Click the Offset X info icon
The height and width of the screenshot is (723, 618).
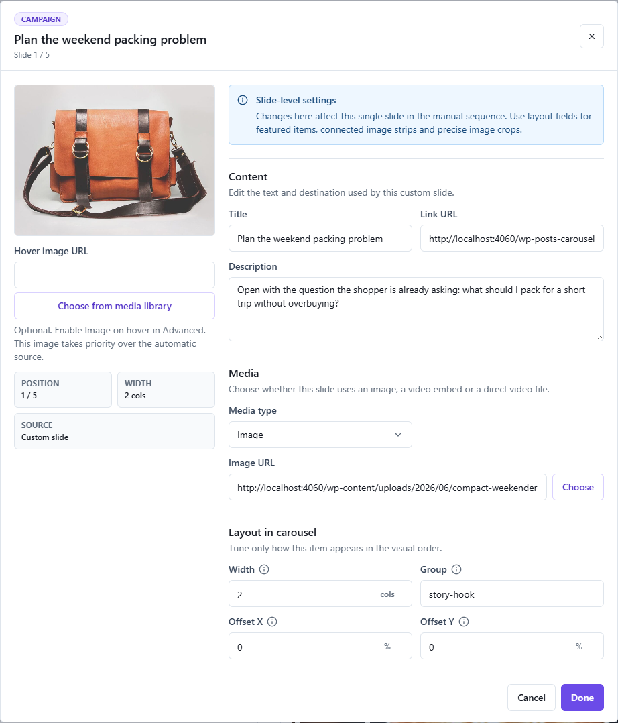click(272, 622)
